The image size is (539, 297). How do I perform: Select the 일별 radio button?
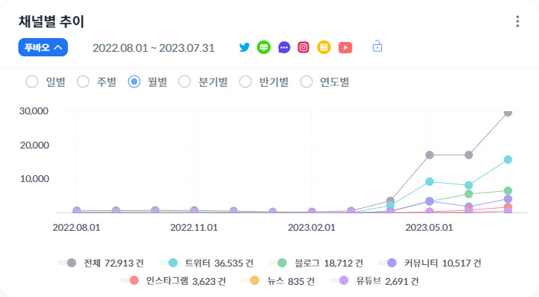click(x=32, y=82)
